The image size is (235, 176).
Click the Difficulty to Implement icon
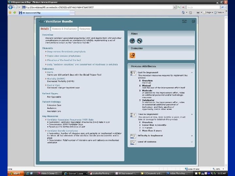(x=133, y=136)
